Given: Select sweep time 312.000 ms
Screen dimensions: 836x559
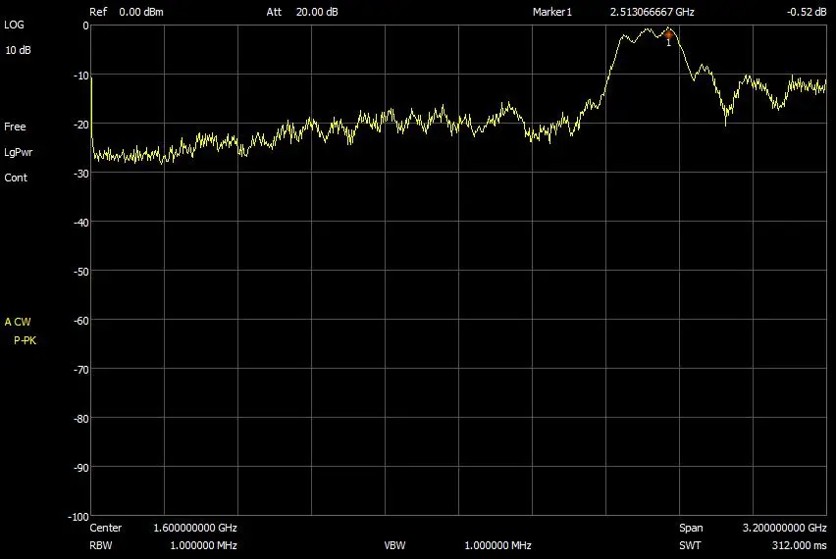Looking at the screenshot, I should pyautogui.click(x=800, y=545).
